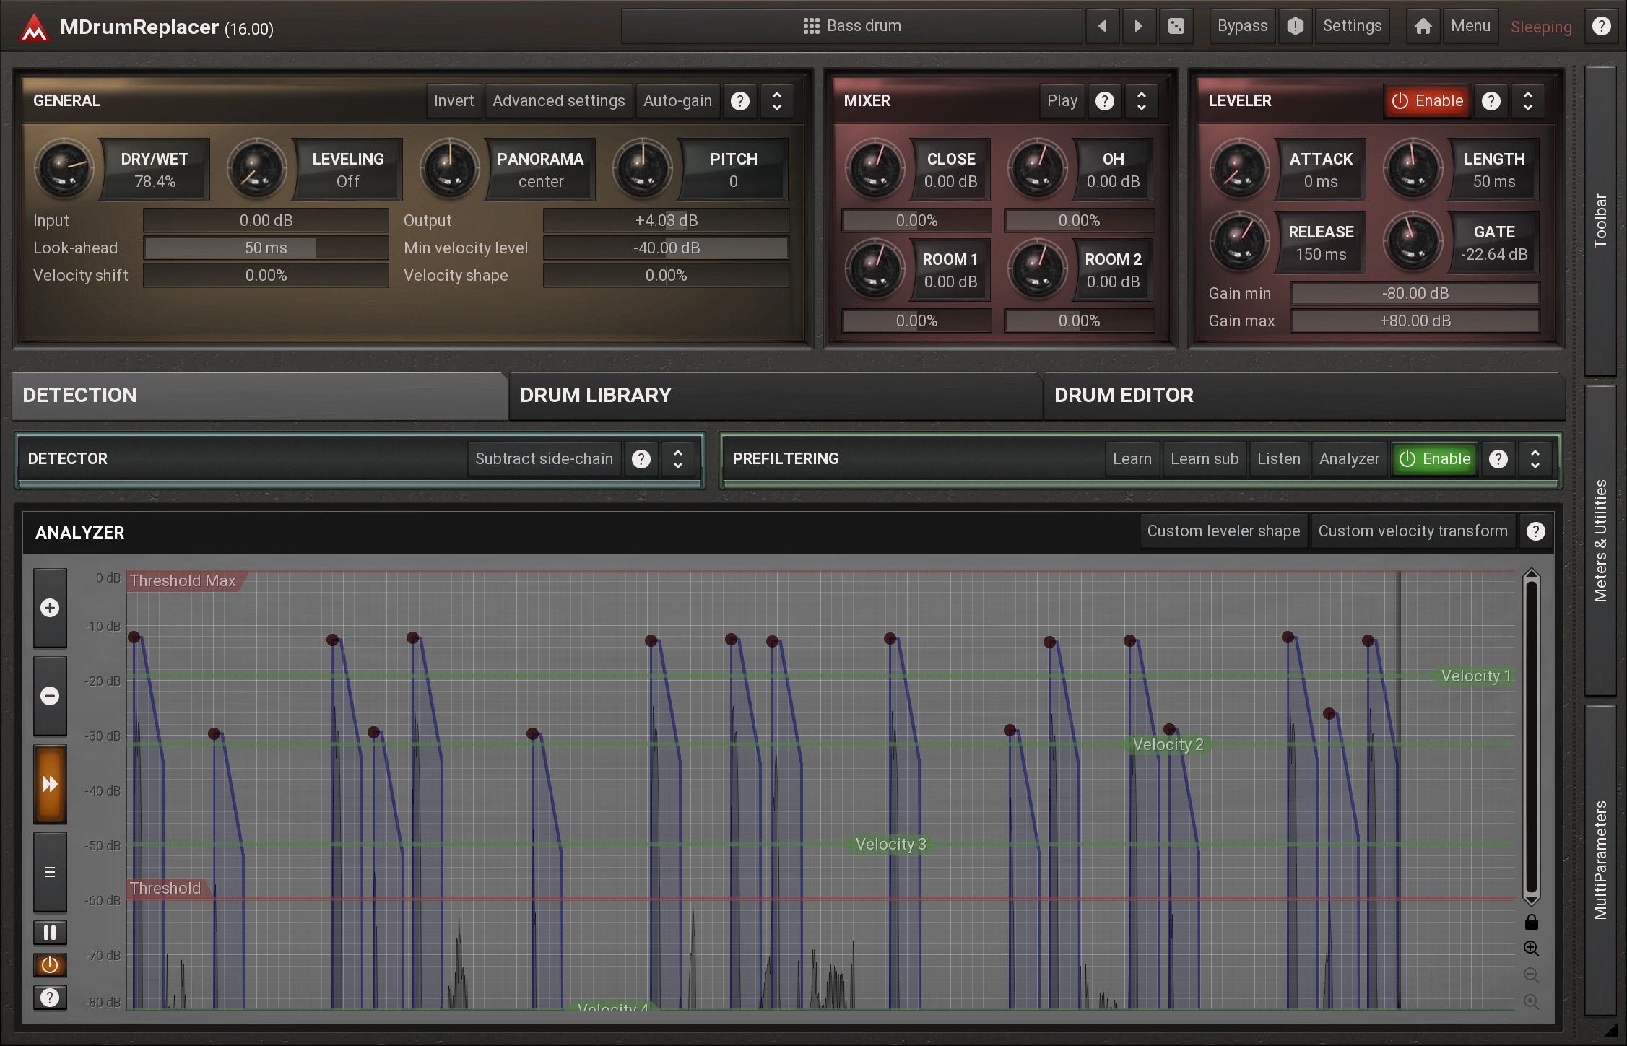
Task: Toggle Play in the Mixer panel
Action: coord(1062,101)
